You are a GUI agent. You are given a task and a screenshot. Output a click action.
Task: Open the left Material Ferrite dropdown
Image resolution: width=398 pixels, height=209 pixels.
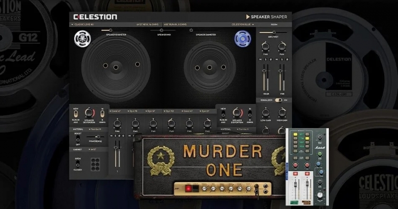tap(96, 130)
